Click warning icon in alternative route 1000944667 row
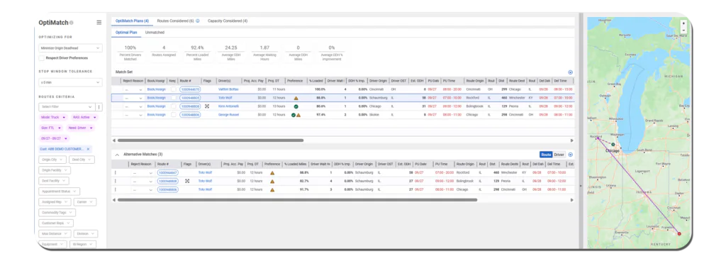The width and height of the screenshot is (726, 261). [272, 172]
